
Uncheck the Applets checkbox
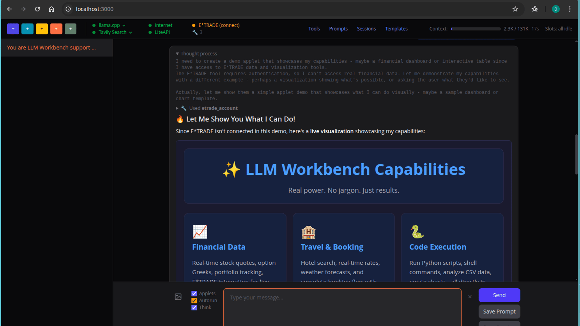coord(194,293)
